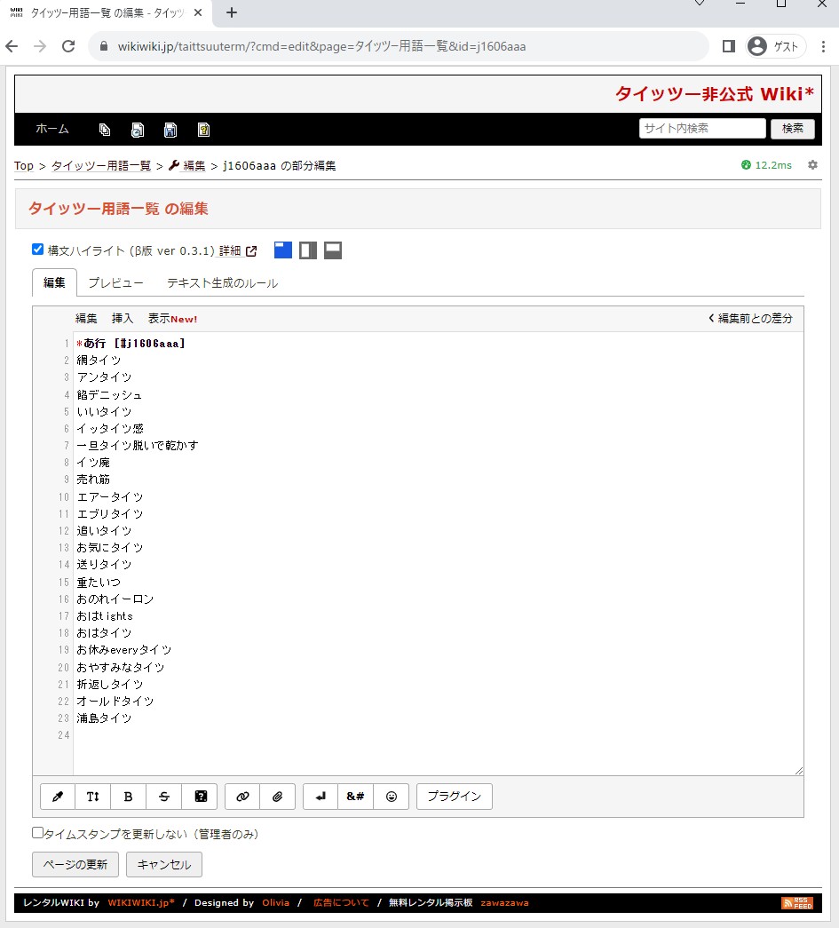Insert an emoji with the smiley icon
Viewport: 839px width, 928px height.
coord(391,797)
